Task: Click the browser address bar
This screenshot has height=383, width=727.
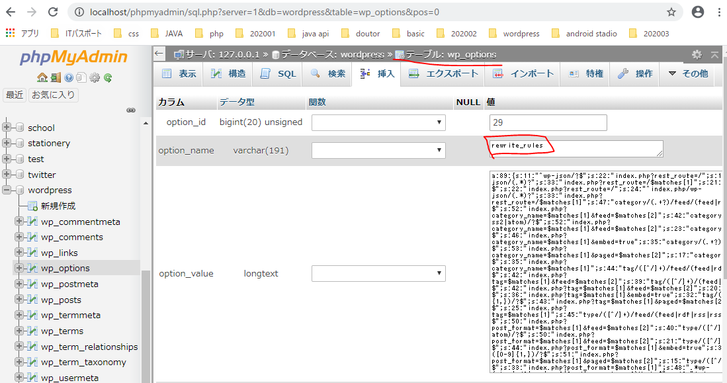Action: [374, 12]
